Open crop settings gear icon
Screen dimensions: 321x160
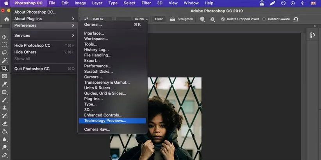point(212,19)
